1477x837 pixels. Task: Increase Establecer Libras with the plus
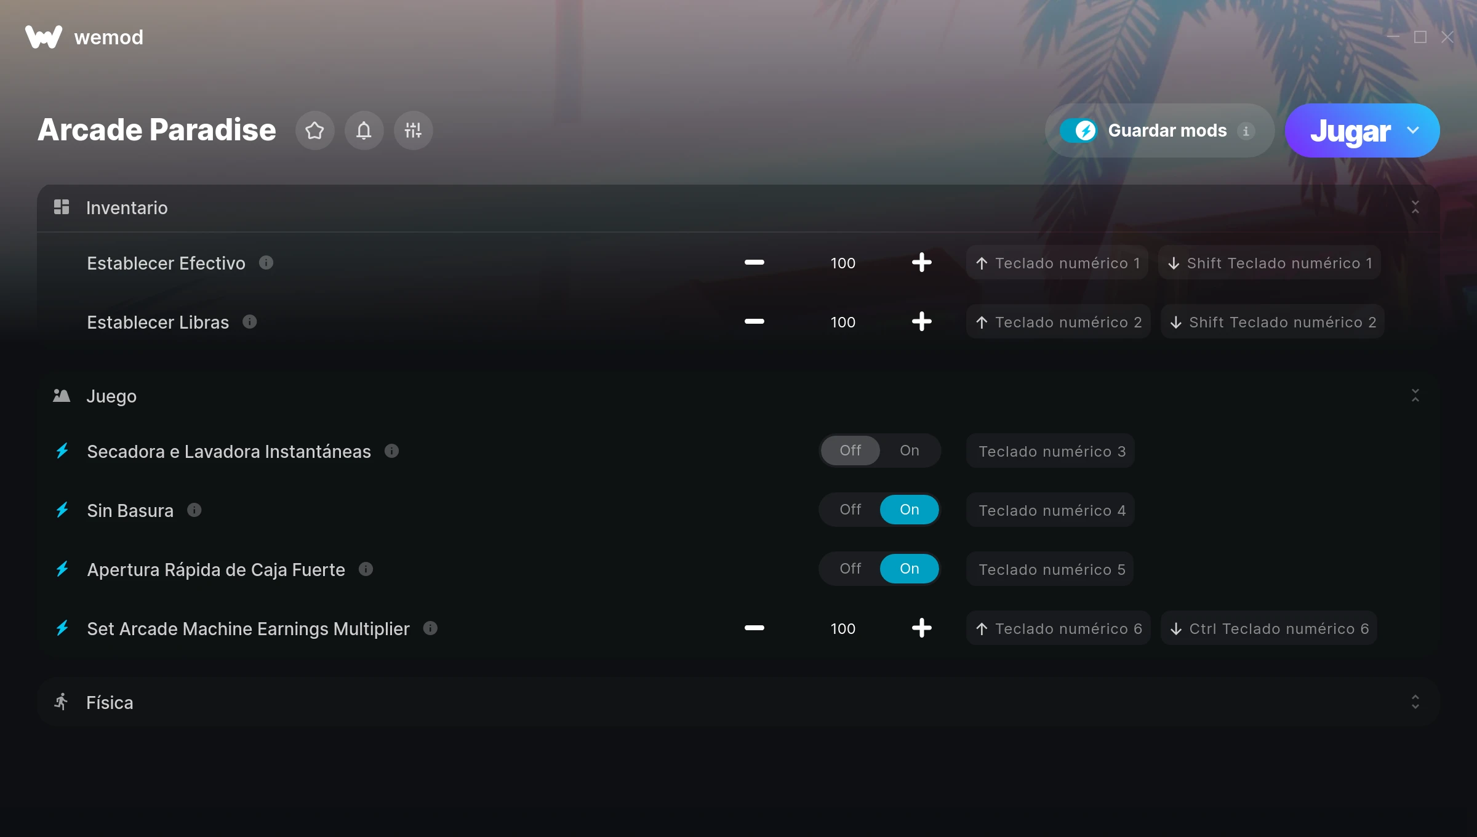tap(921, 322)
